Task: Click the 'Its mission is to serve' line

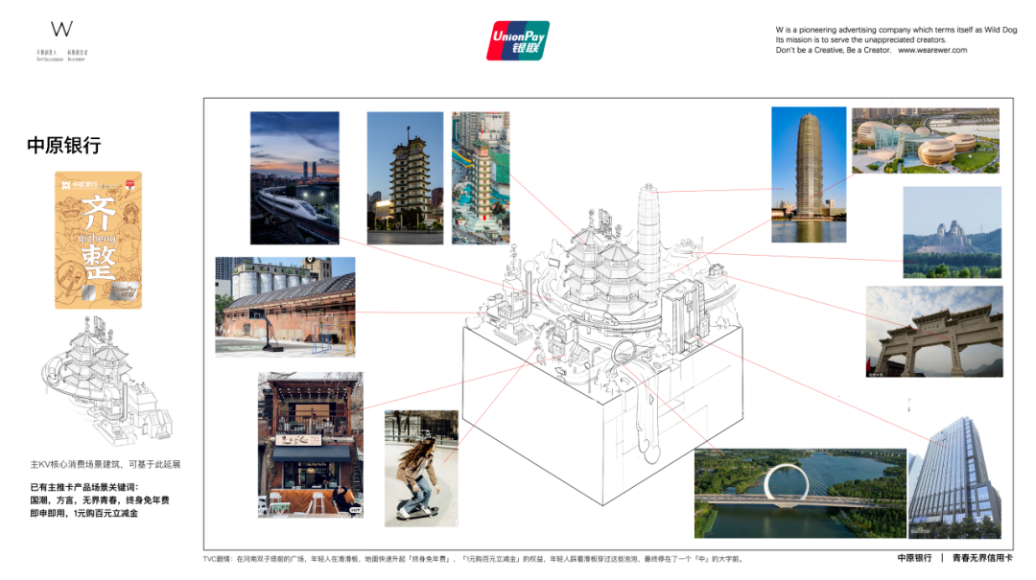Action: click(x=860, y=39)
